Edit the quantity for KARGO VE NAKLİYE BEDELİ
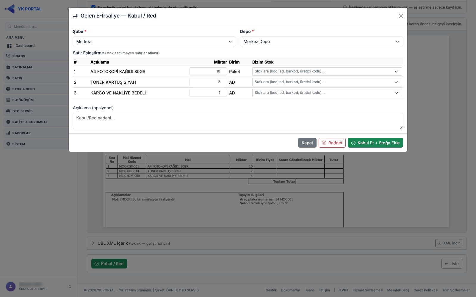Viewport: 476px width, 297px height. point(208,93)
